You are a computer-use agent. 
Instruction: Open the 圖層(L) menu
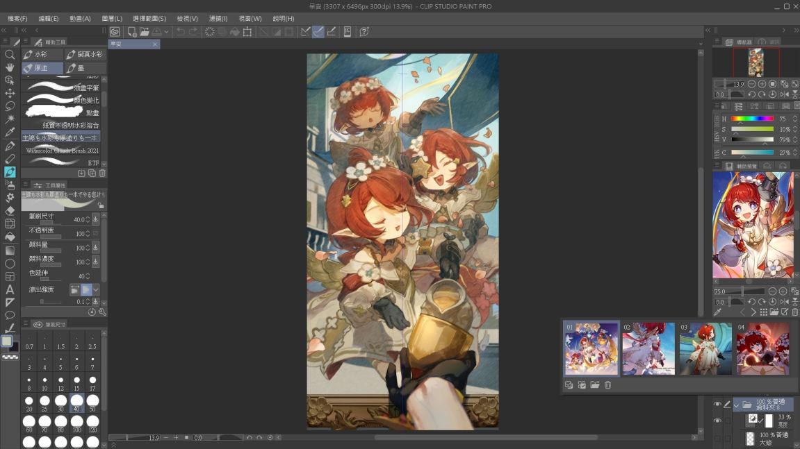(112, 18)
